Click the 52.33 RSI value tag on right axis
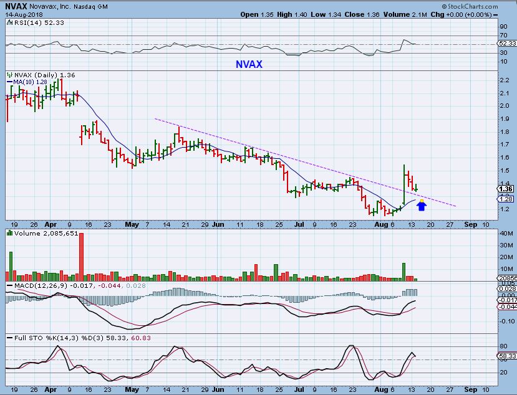The width and height of the screenshot is (517, 395). click(507, 44)
